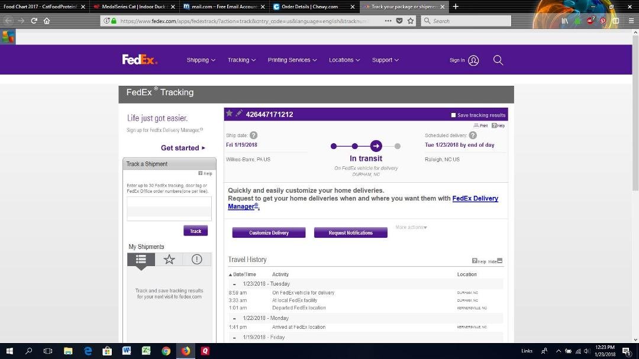The width and height of the screenshot is (639, 359).
Task: Click the Travel History Help icon
Action: click(479, 261)
